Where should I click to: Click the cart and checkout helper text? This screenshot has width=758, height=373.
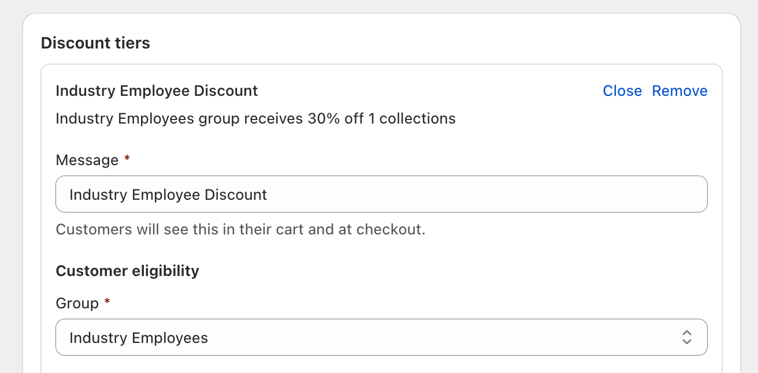[240, 229]
